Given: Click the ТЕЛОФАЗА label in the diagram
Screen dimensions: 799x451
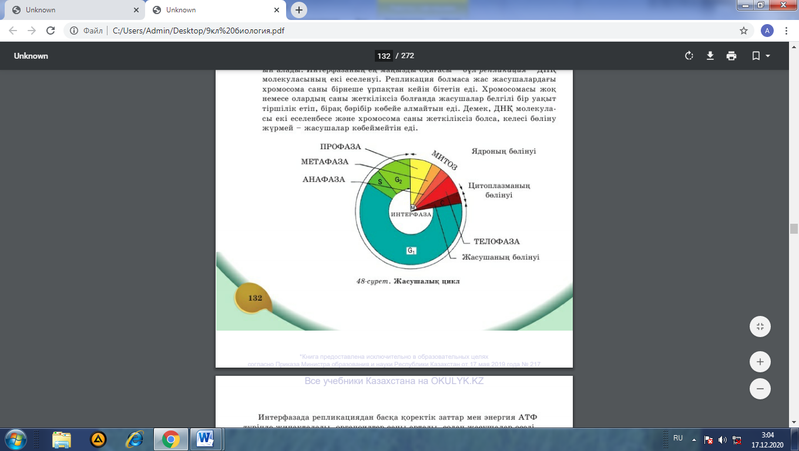Looking at the screenshot, I should click(496, 241).
